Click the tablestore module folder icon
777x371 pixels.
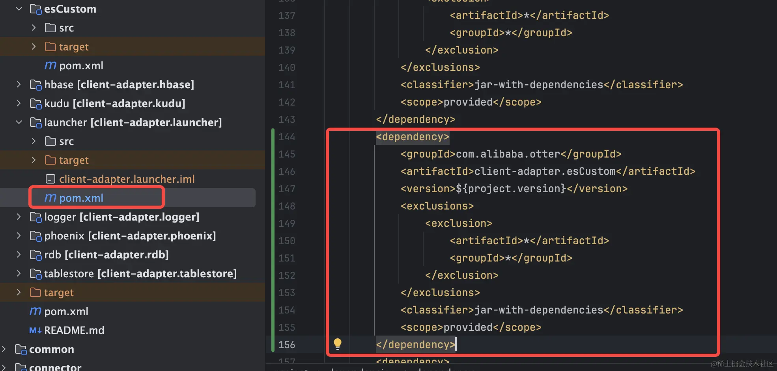point(35,274)
